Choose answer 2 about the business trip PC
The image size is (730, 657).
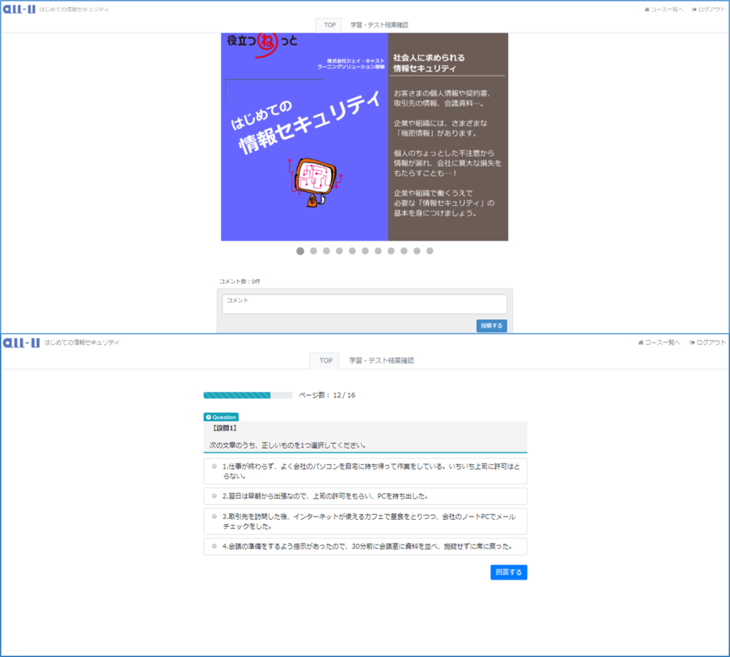(214, 496)
